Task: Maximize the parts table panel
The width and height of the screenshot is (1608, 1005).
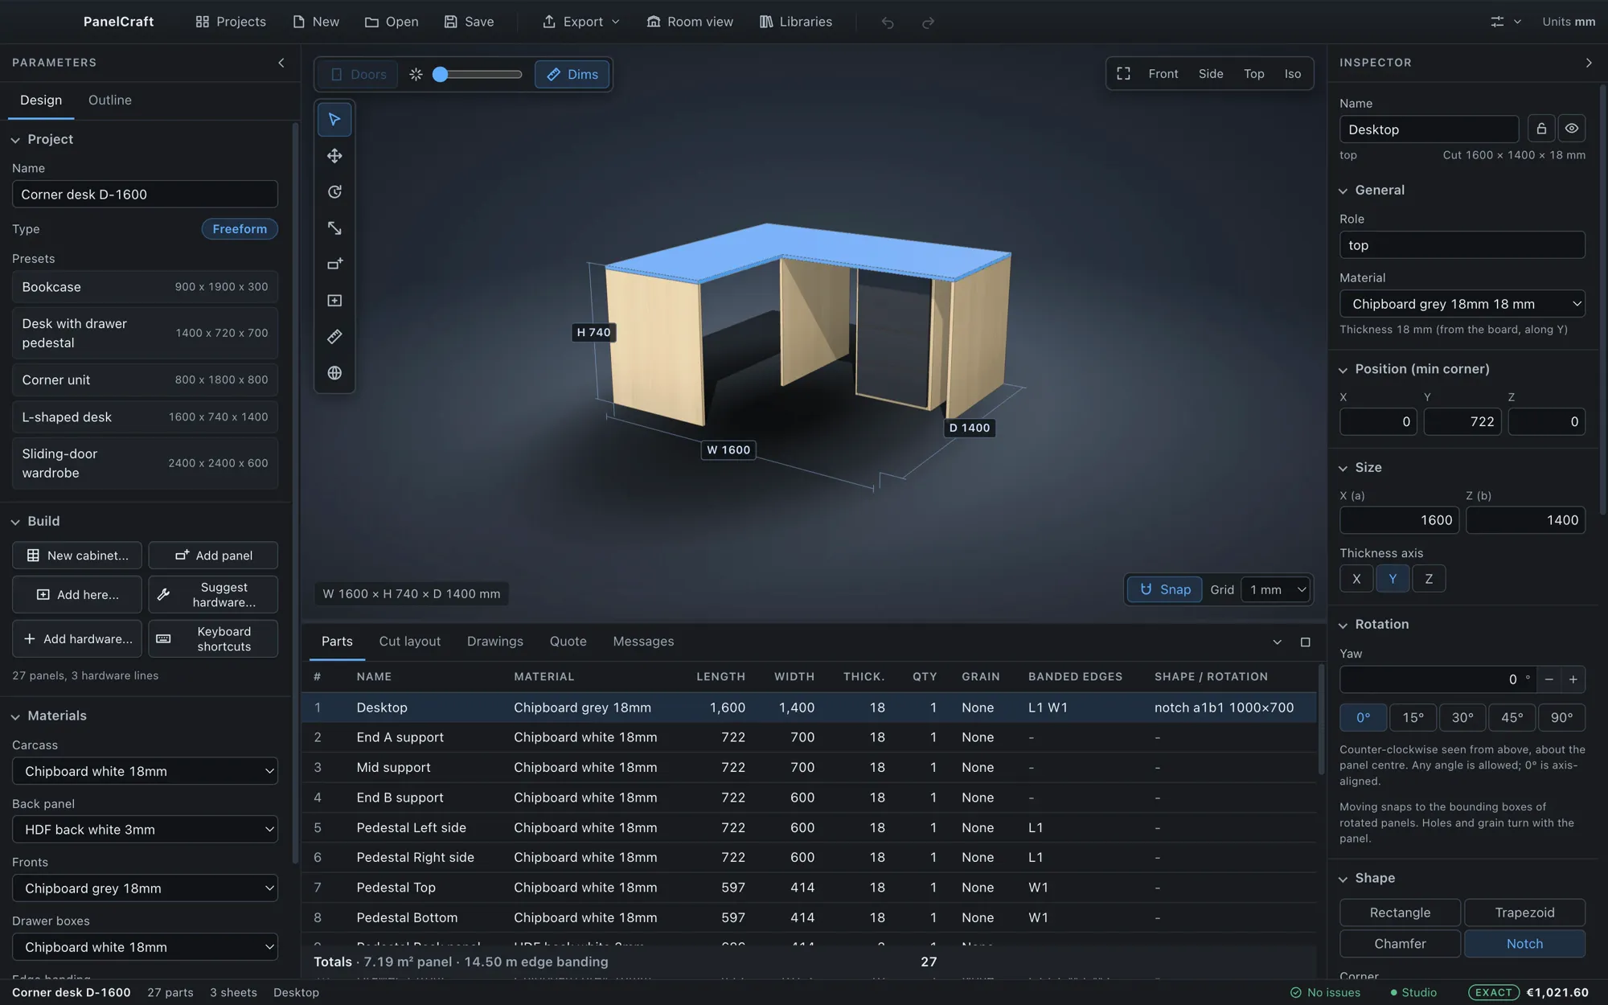Action: click(x=1305, y=642)
